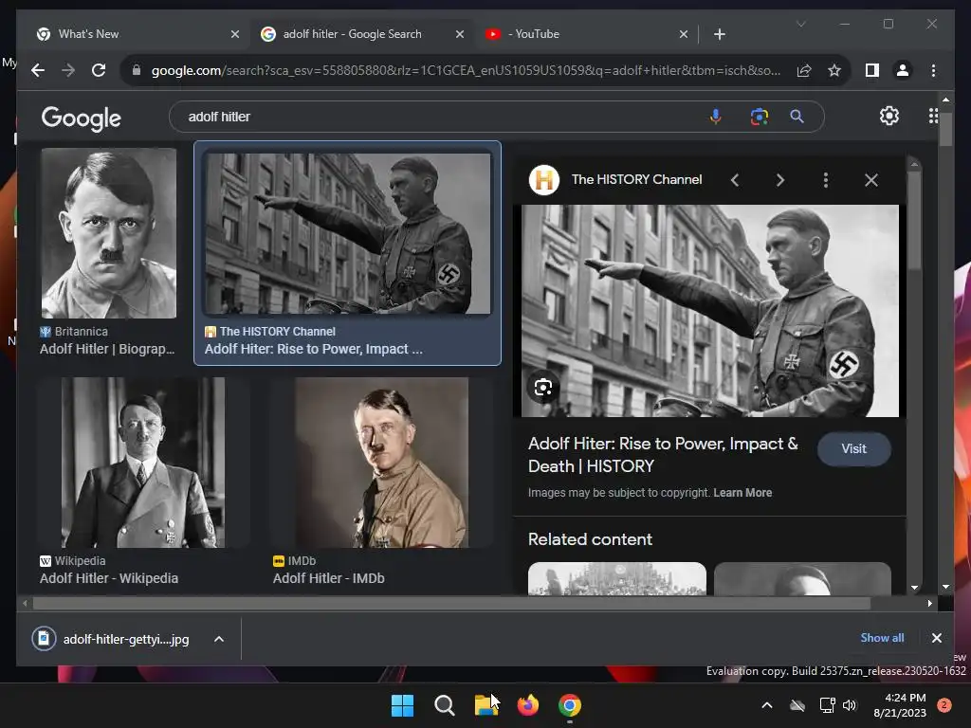Share this page from the address bar
971x728 pixels.
(x=804, y=70)
